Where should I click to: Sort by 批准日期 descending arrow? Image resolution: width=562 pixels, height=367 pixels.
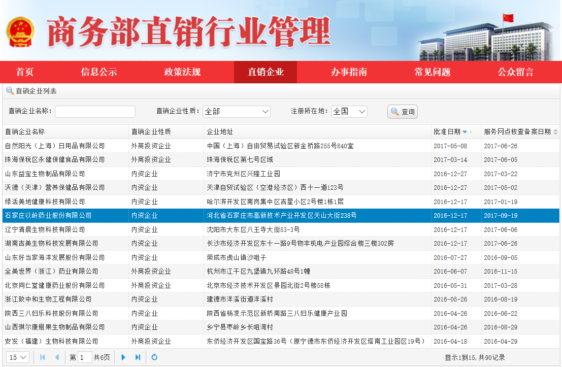click(465, 132)
